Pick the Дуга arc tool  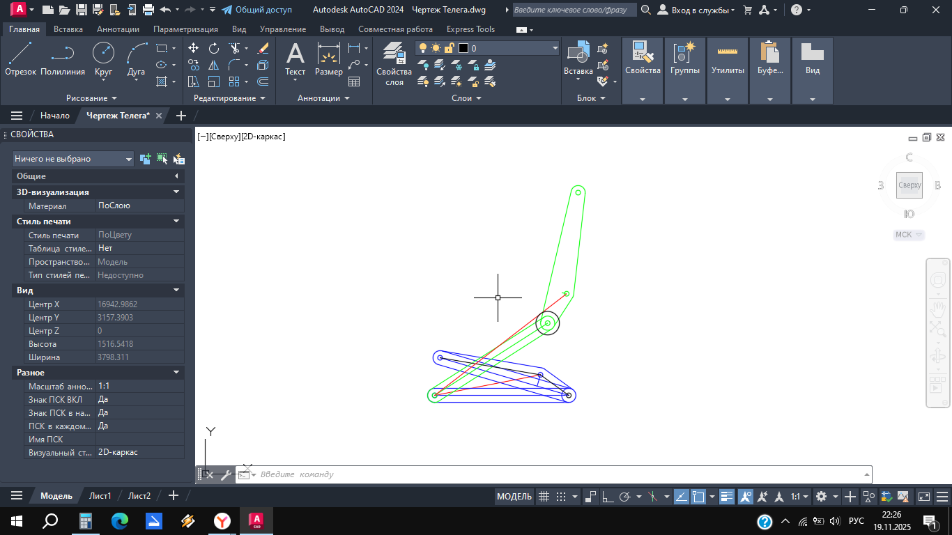(x=136, y=59)
